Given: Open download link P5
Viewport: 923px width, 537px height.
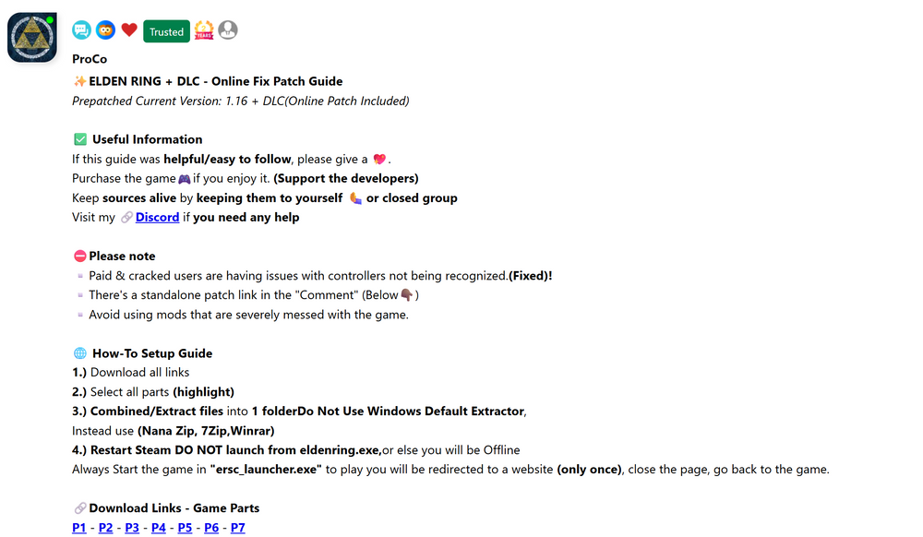Looking at the screenshot, I should 185,528.
